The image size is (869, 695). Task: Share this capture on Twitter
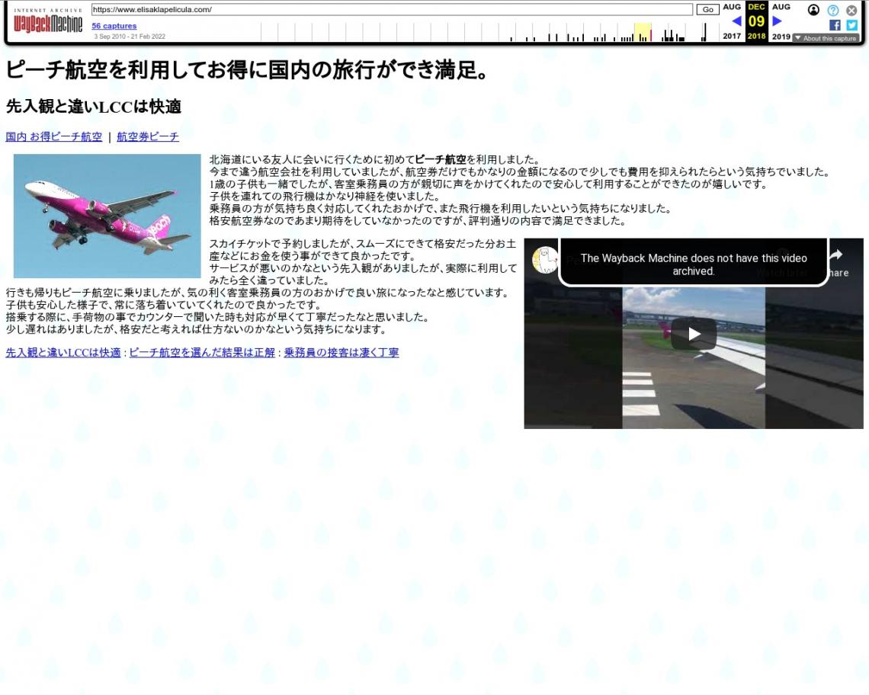click(x=851, y=25)
